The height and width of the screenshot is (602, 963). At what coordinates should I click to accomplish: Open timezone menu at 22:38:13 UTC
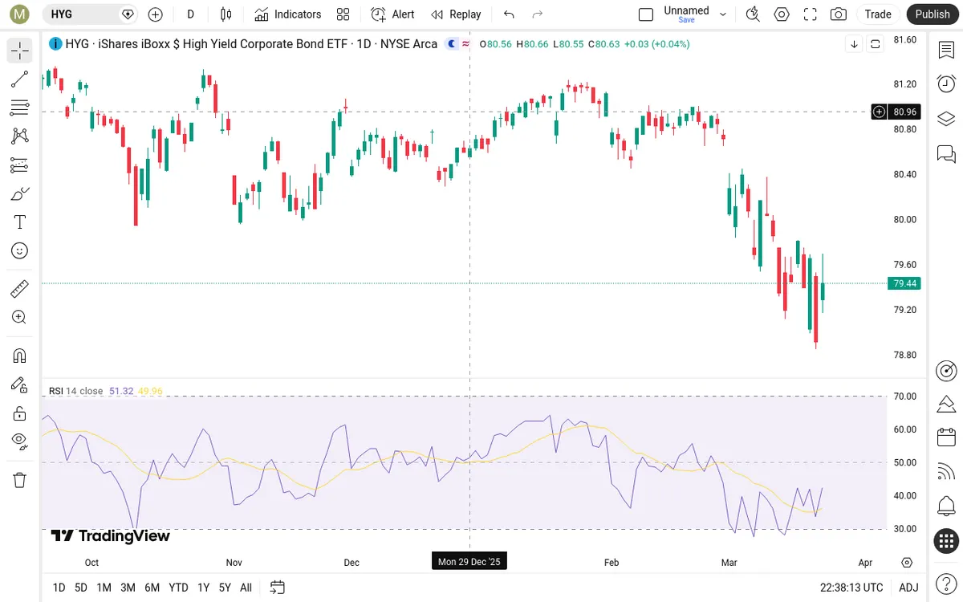pos(851,588)
